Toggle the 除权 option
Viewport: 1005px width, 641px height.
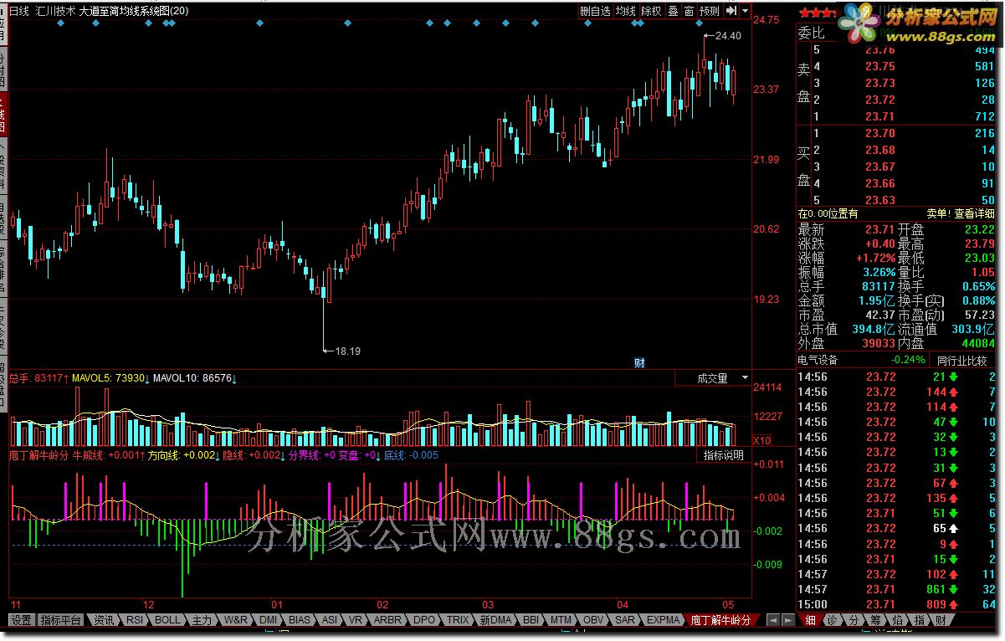point(651,11)
